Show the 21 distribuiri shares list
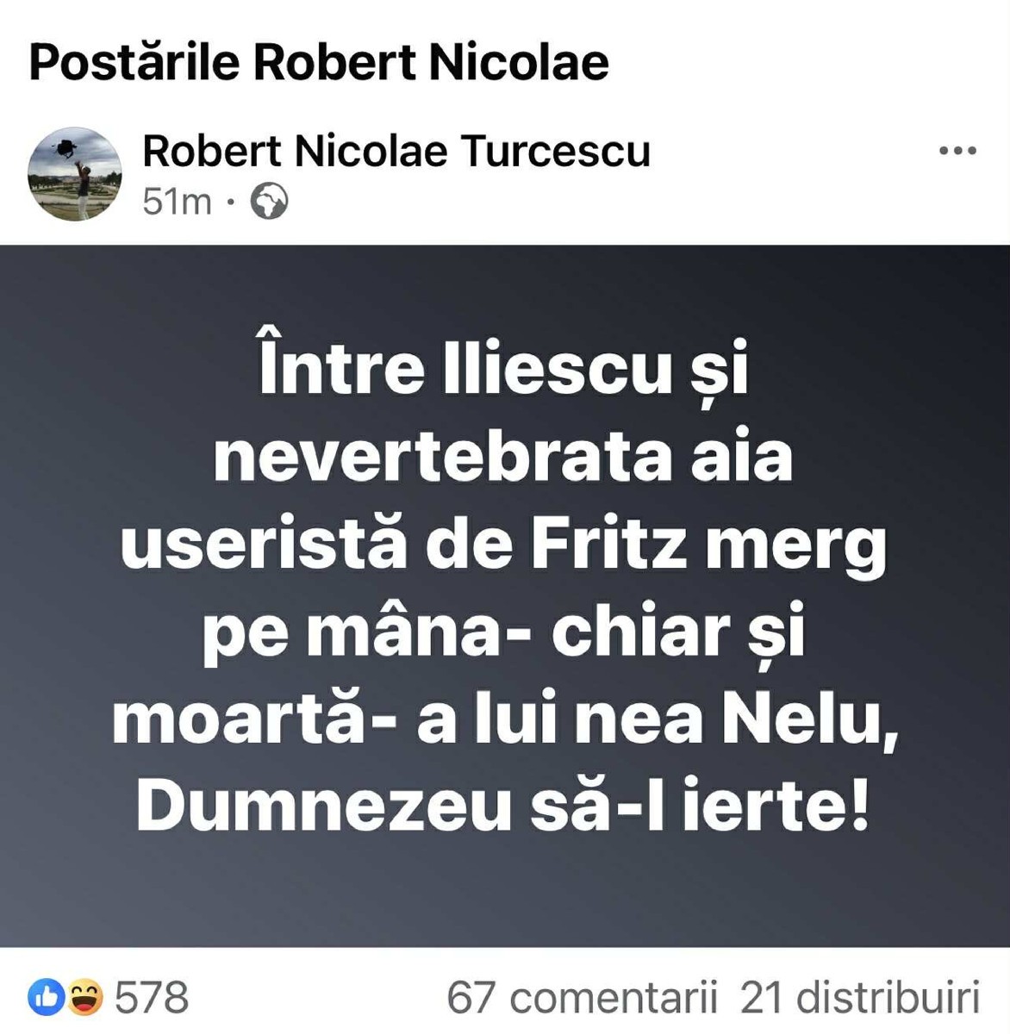 coord(860,998)
